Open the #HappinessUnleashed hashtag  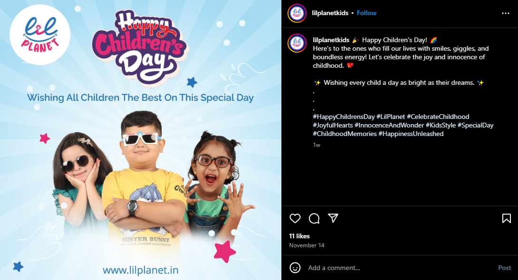pyautogui.click(x=411, y=134)
